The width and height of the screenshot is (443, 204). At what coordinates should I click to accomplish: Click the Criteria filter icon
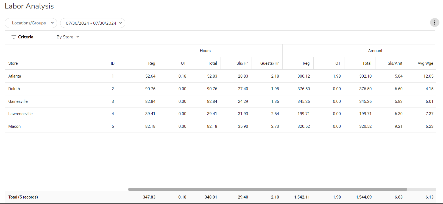(x=14, y=37)
